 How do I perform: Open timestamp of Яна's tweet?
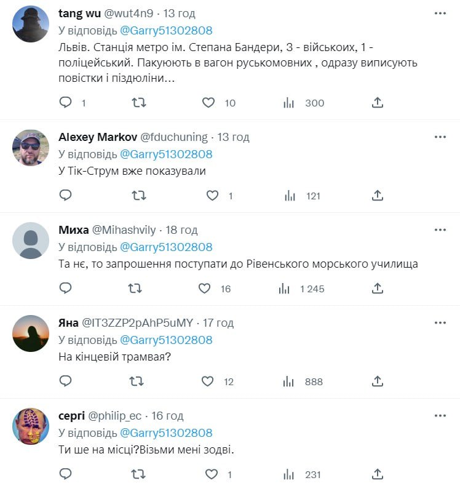(x=217, y=322)
